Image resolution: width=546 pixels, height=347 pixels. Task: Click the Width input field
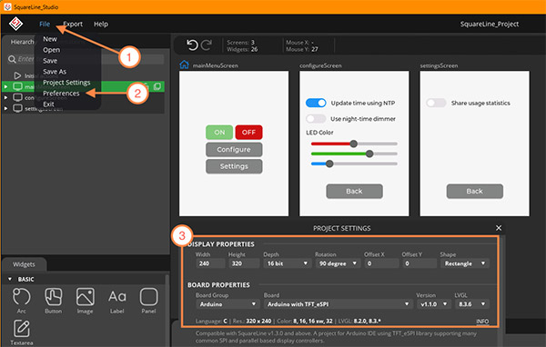(x=210, y=263)
